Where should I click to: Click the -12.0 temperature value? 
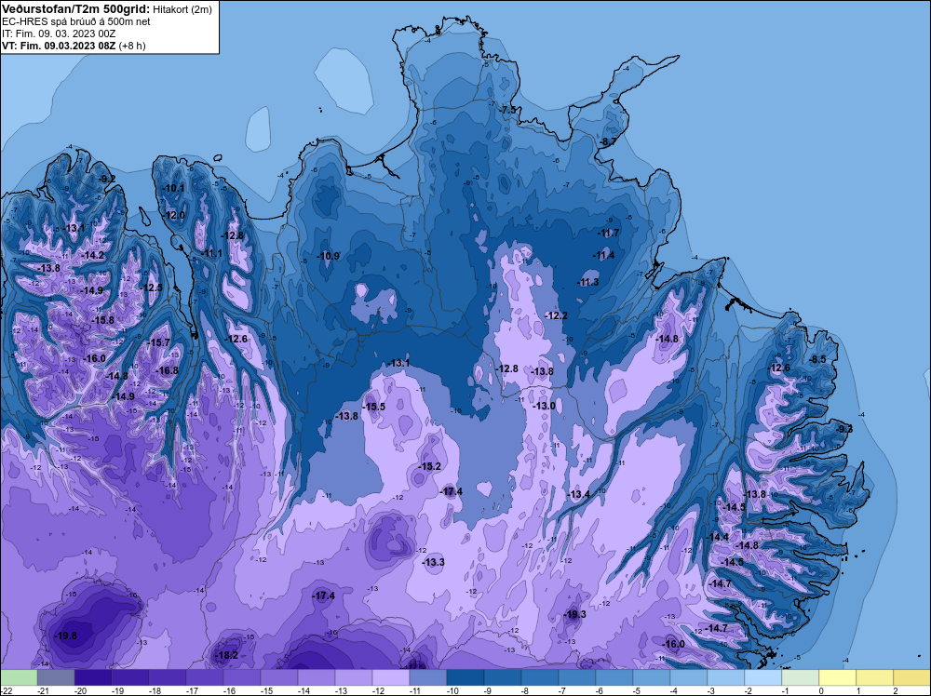[x=175, y=215]
